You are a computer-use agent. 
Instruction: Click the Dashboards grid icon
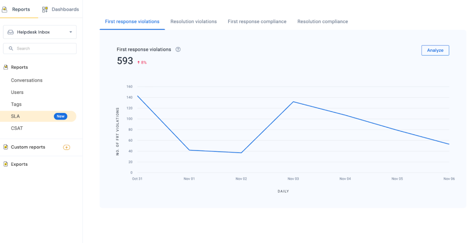[45, 9]
